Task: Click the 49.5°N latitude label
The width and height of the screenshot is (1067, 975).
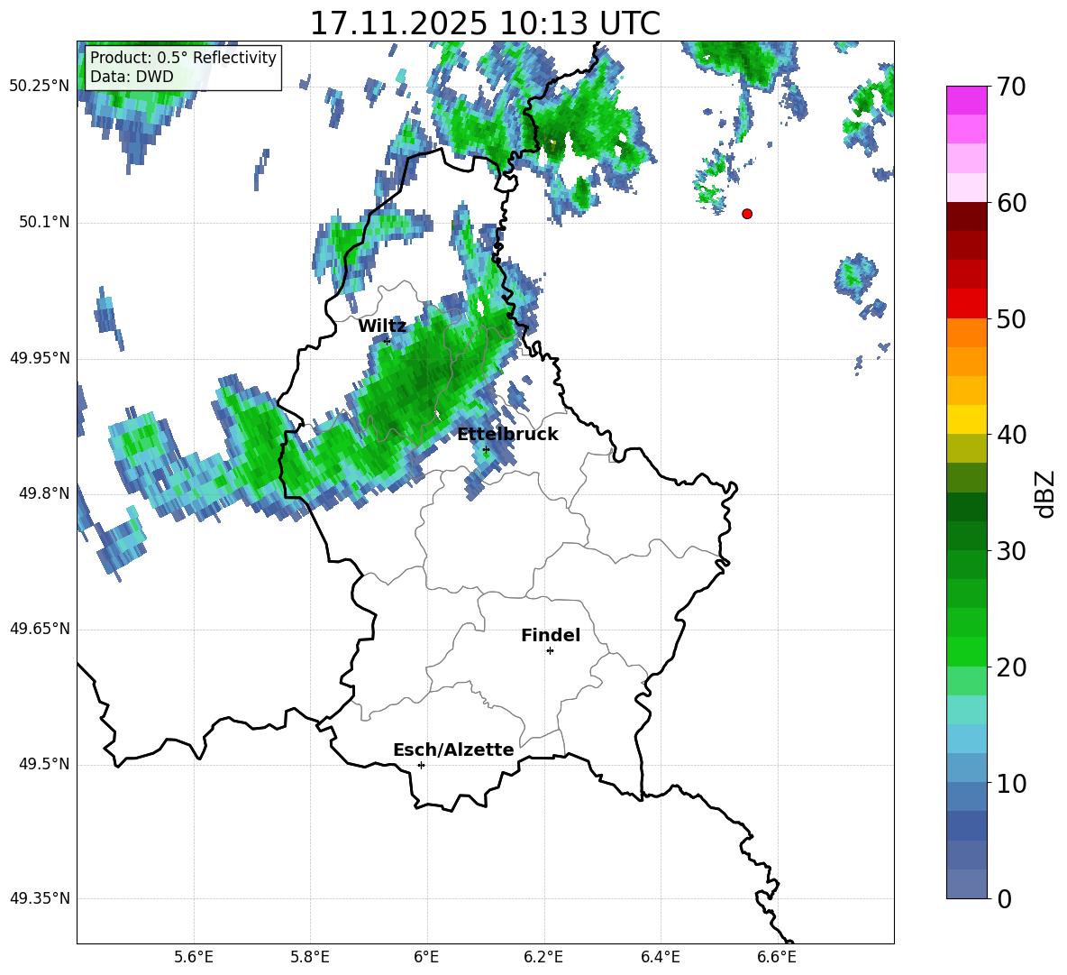Action: tap(44, 765)
